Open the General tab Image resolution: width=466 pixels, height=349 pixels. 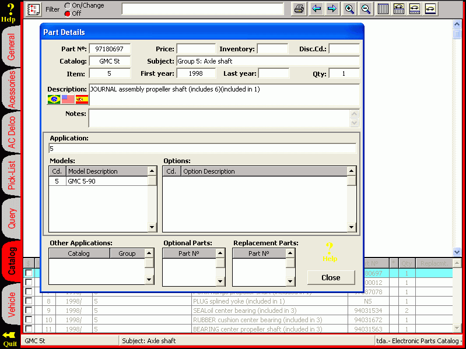click(10, 47)
